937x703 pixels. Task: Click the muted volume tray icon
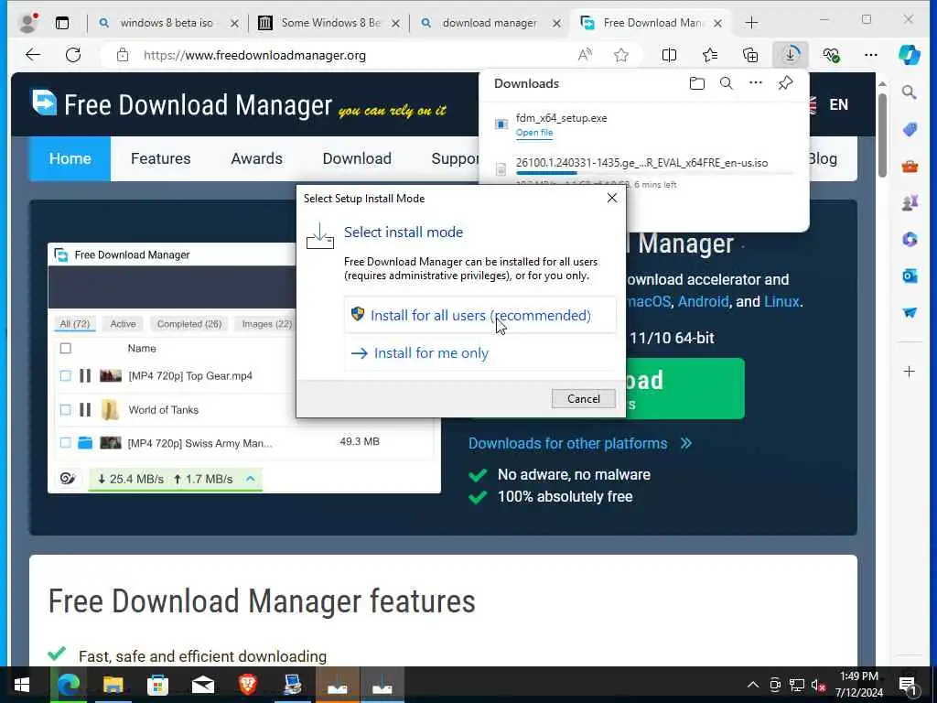coord(818,685)
